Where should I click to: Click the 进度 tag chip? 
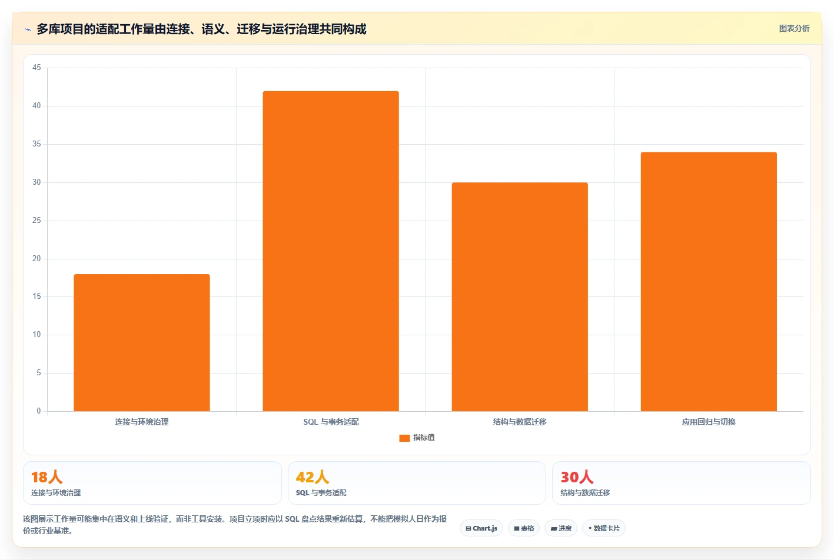[561, 528]
